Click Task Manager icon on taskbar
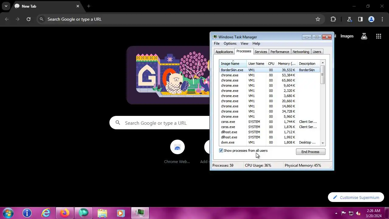The width and height of the screenshot is (389, 219). [140, 213]
